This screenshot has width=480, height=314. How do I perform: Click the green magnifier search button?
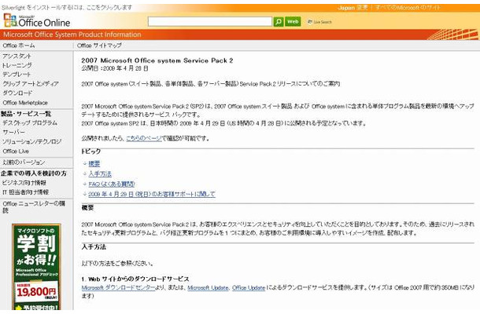pyautogui.click(x=279, y=22)
